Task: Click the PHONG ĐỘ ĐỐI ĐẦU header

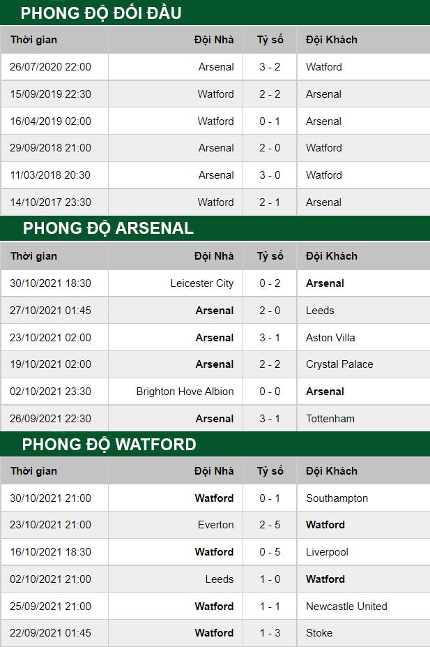Action: click(101, 13)
